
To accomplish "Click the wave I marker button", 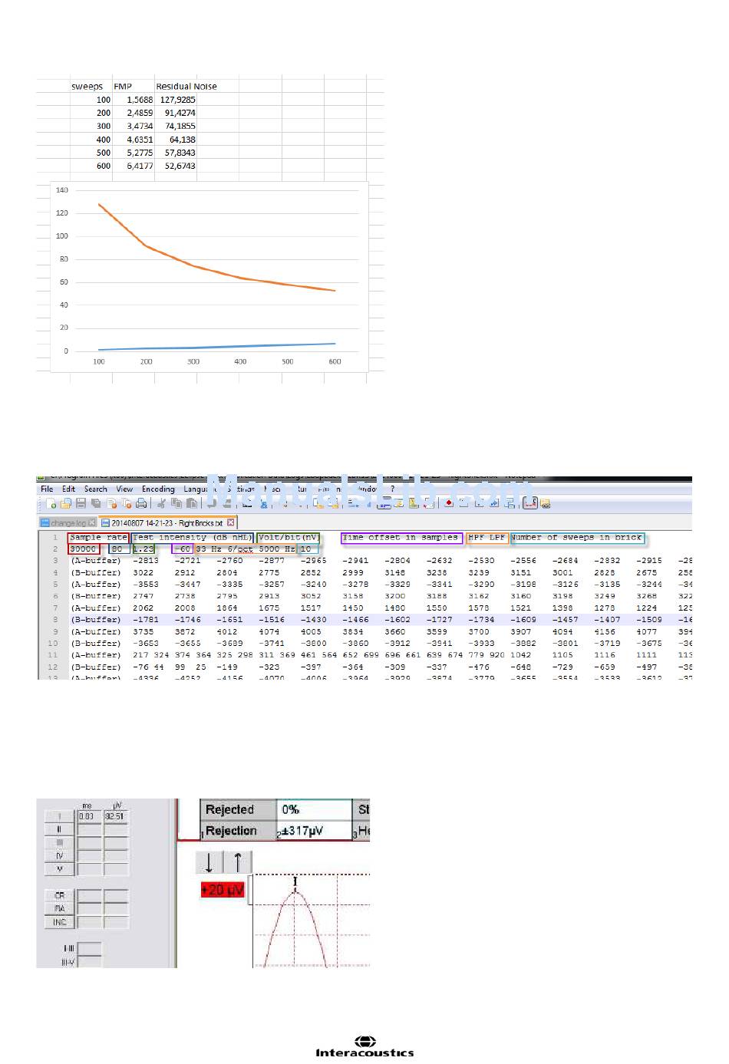I will pyautogui.click(x=59, y=816).
